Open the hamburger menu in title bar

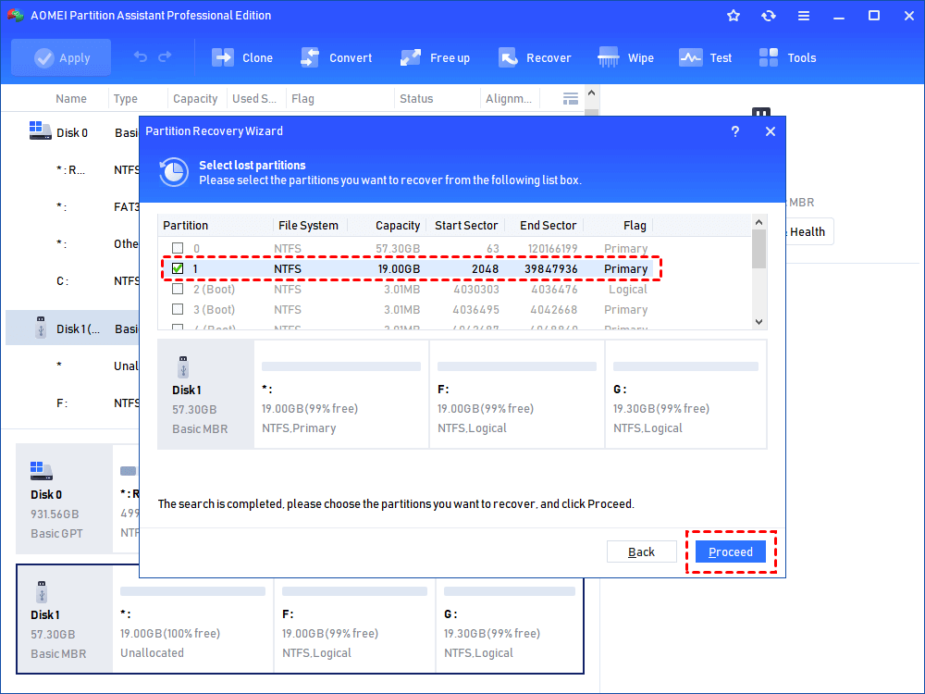point(804,16)
